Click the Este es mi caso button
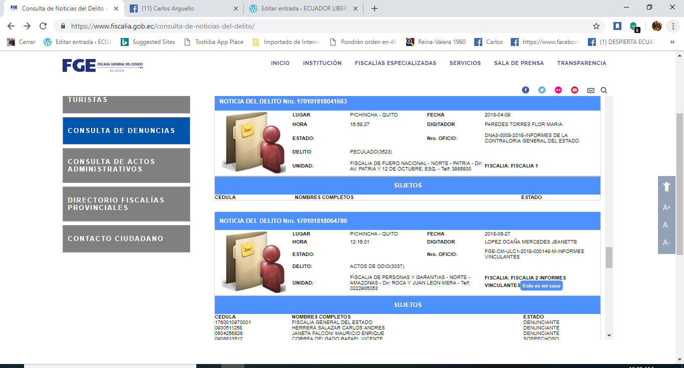The width and height of the screenshot is (684, 368). (x=542, y=285)
